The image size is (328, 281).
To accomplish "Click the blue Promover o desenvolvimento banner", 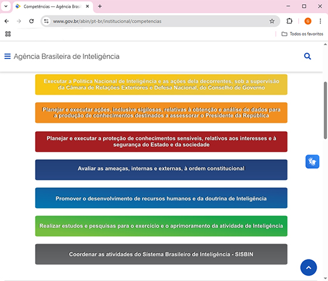I will click(161, 198).
